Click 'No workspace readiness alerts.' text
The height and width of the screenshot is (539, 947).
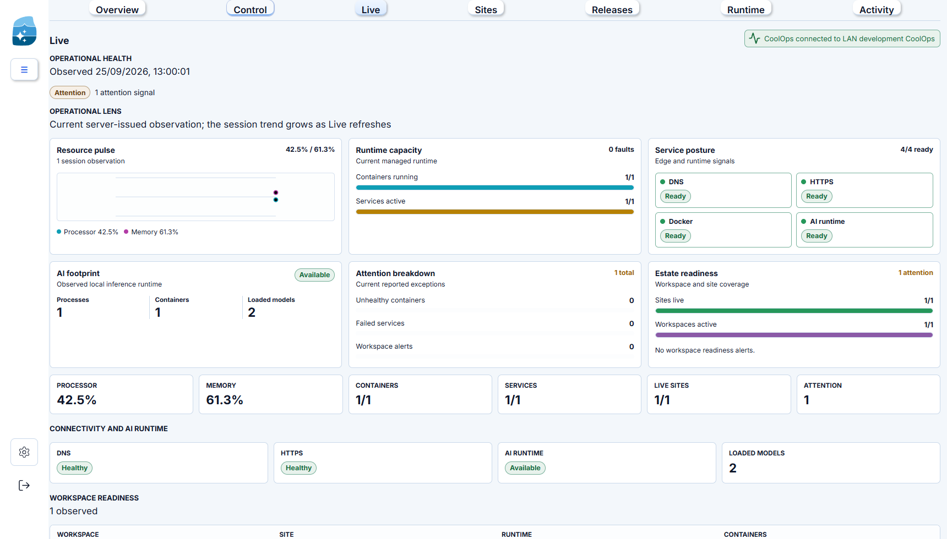(705, 350)
